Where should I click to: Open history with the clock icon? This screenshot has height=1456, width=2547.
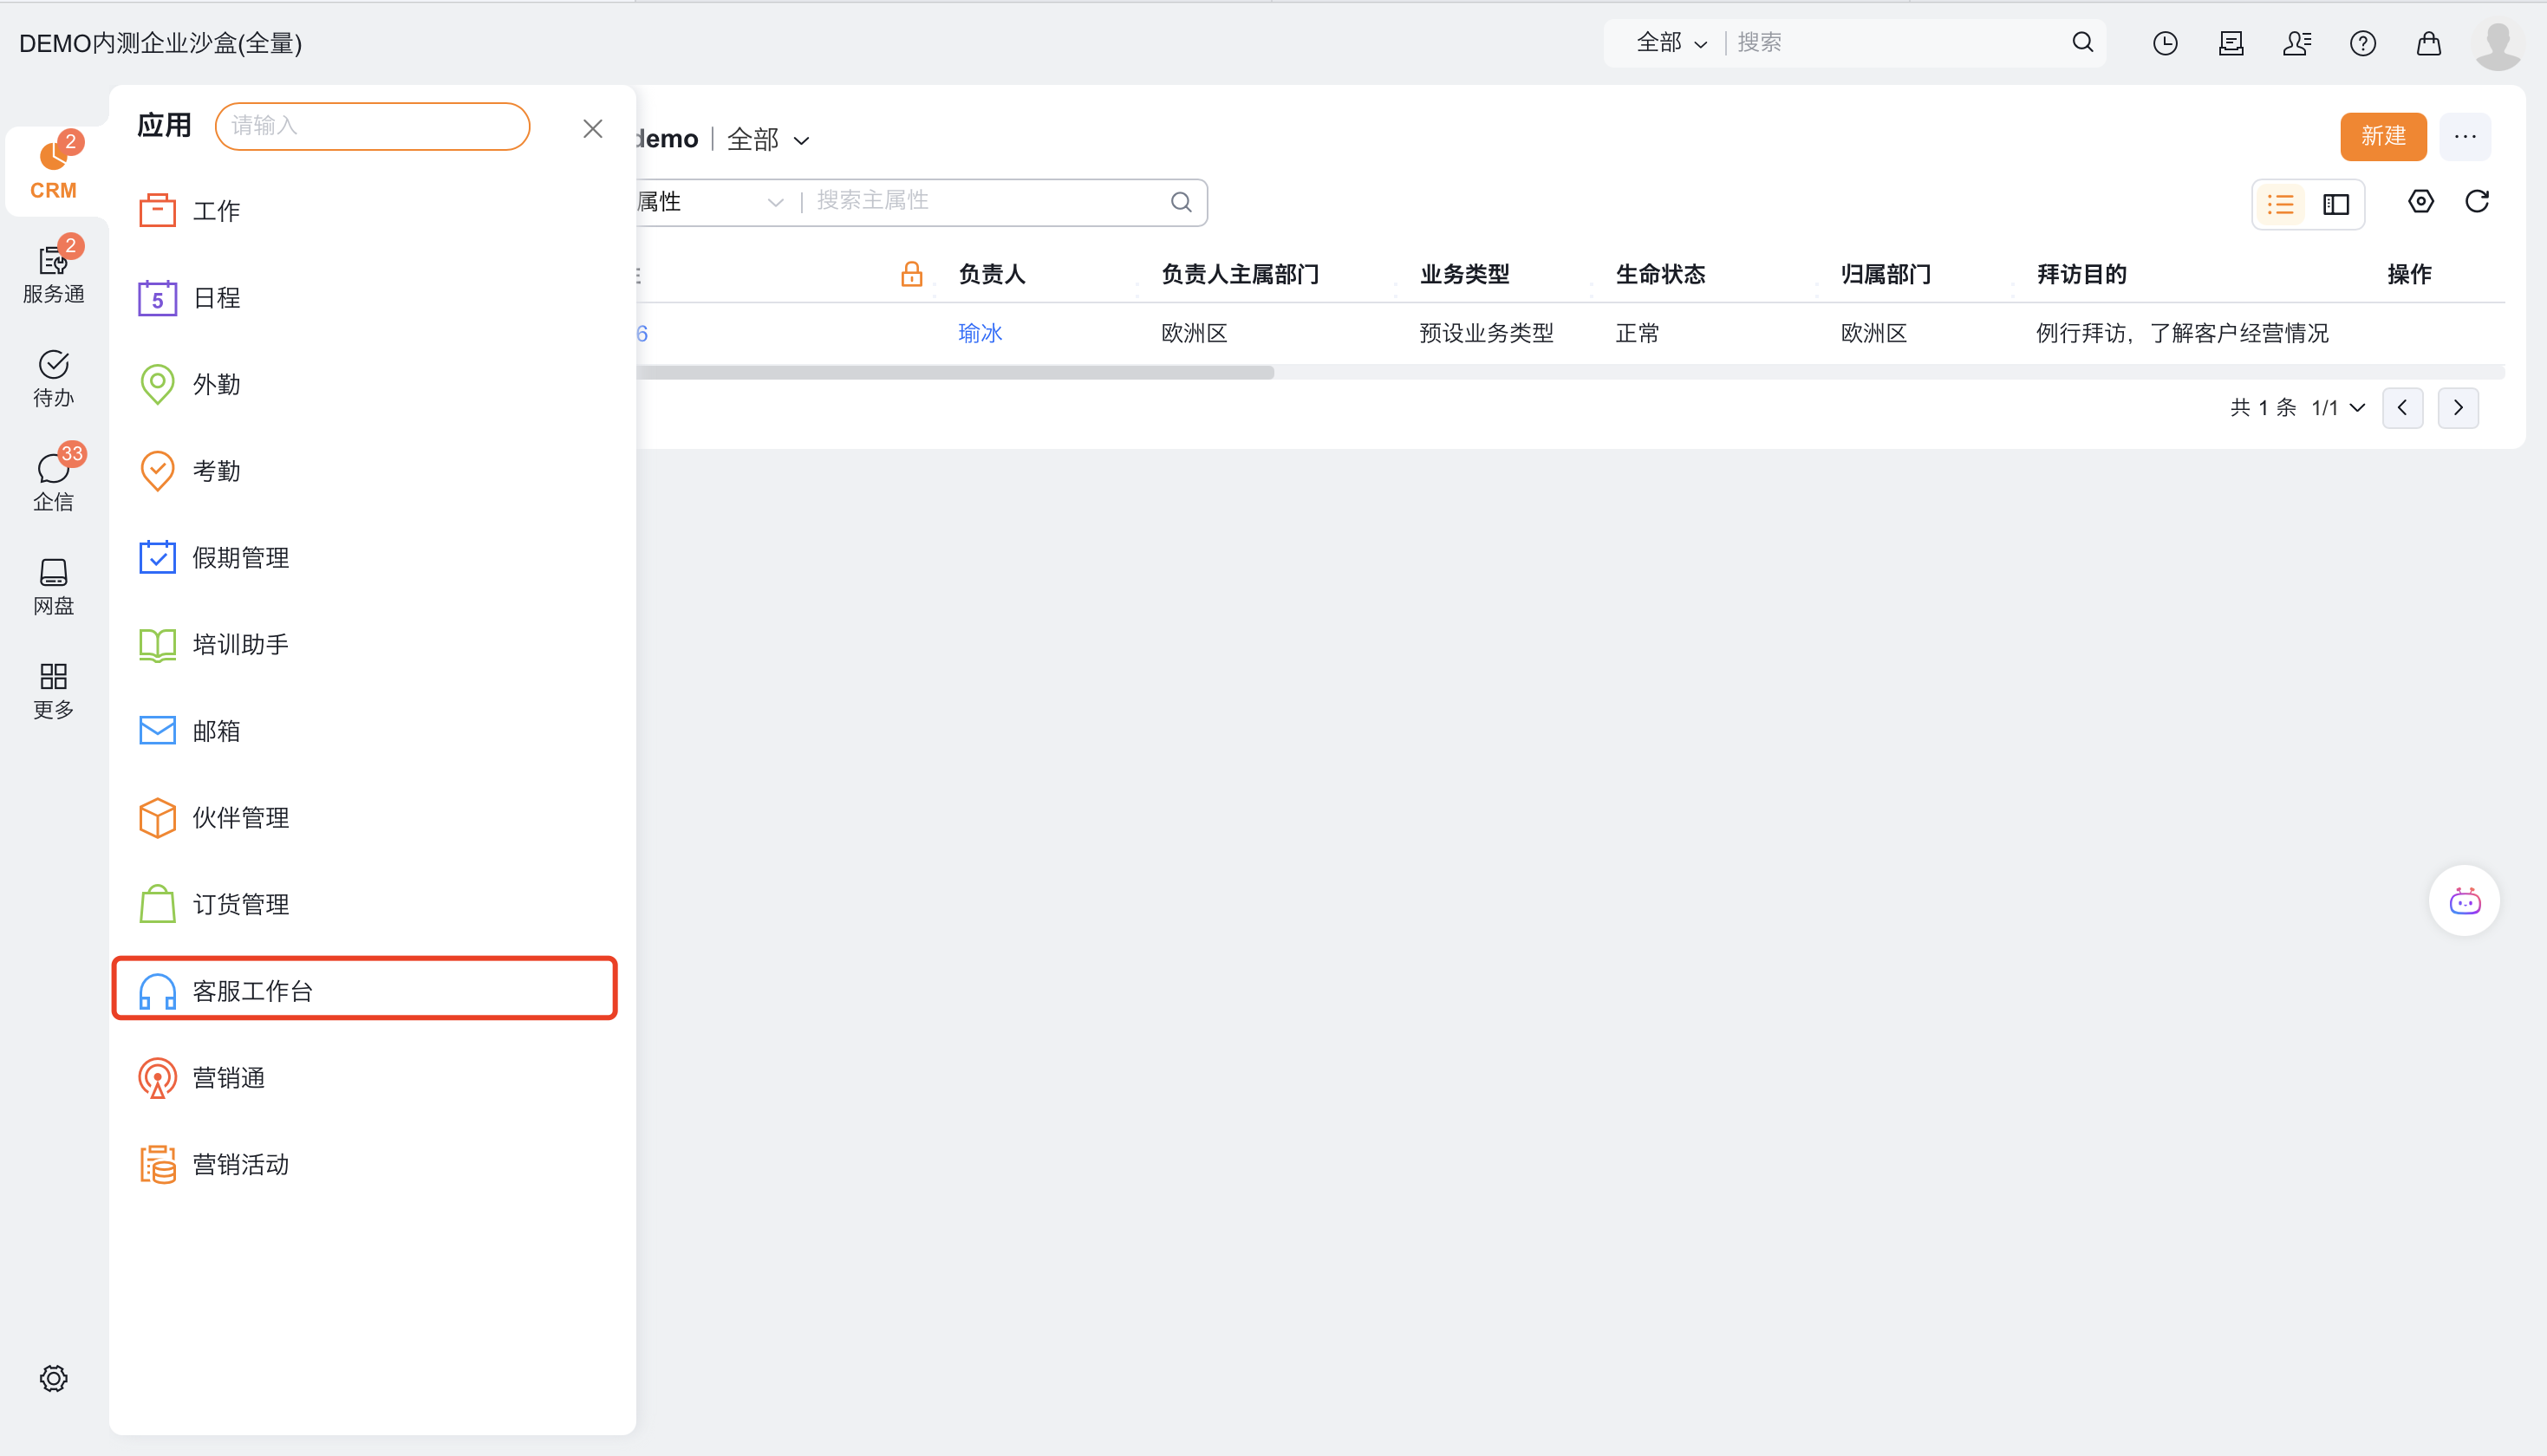point(2165,43)
